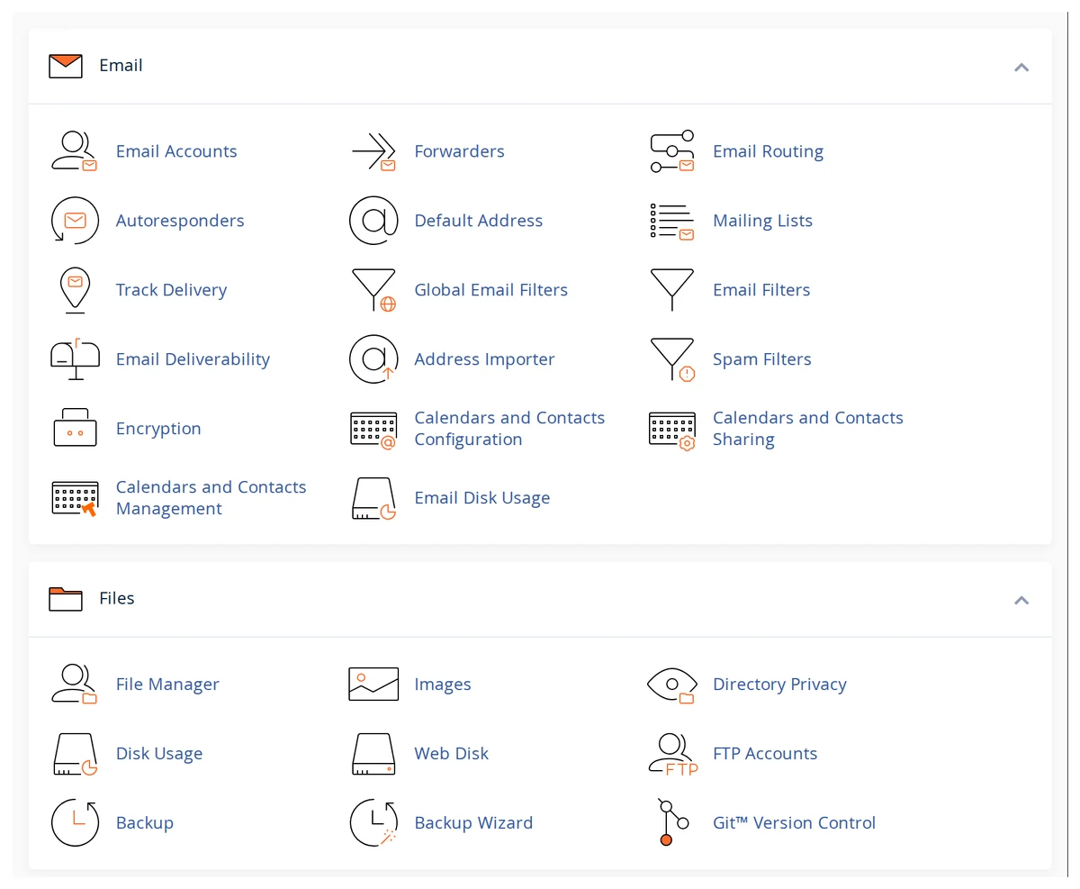Open the Track Delivery pin icon
1080x889 pixels.
75,290
